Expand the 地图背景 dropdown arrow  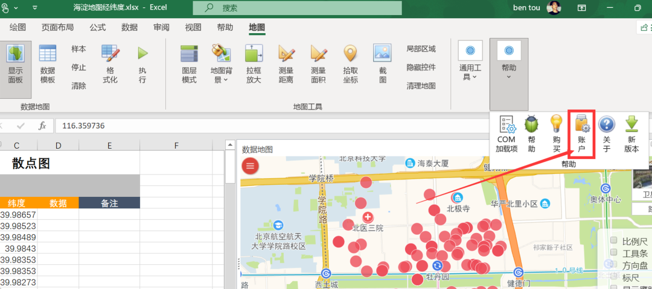tap(226, 80)
